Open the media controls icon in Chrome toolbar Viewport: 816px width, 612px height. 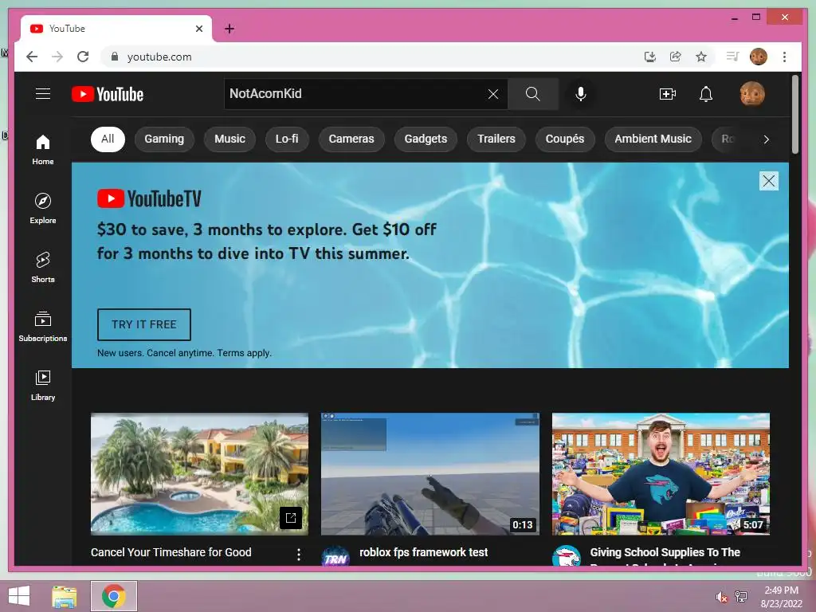pyautogui.click(x=732, y=57)
